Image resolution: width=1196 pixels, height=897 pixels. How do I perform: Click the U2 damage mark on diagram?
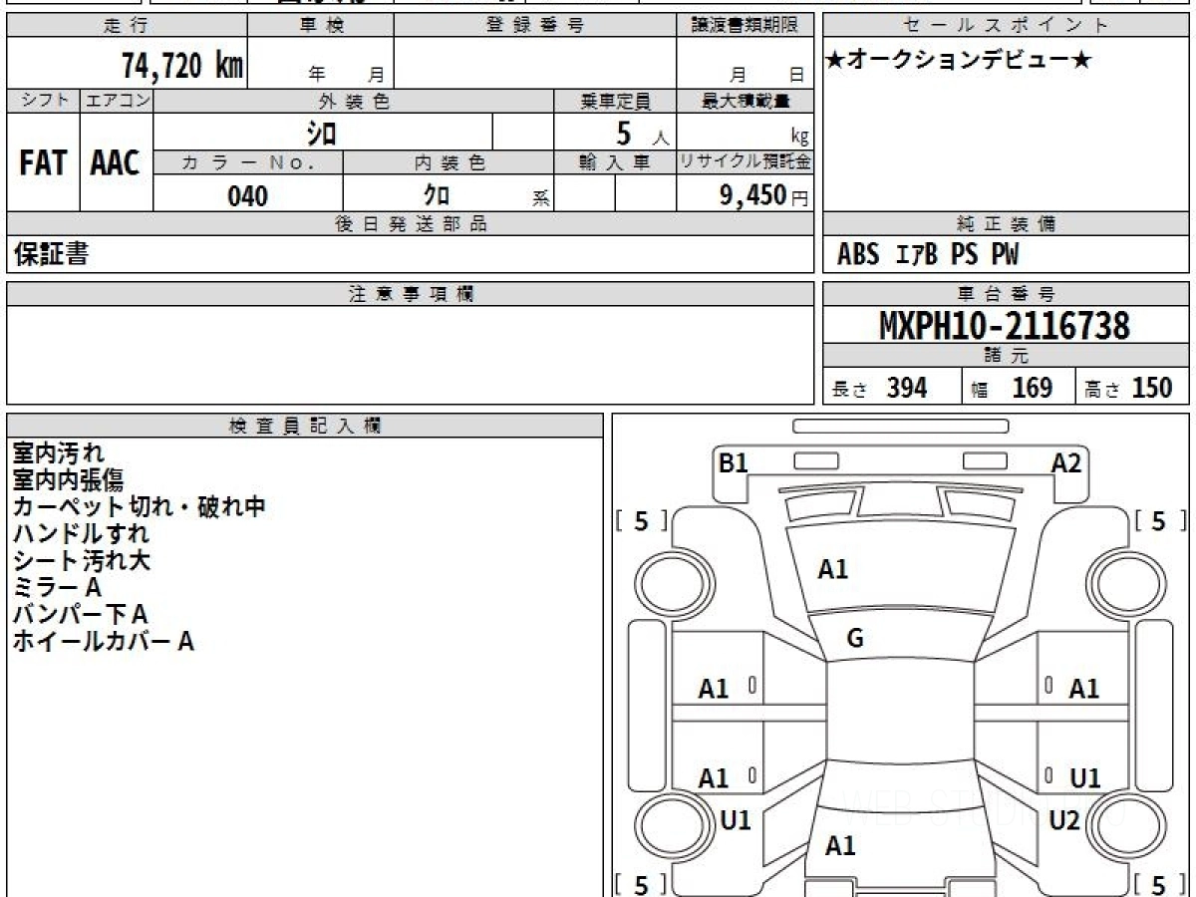coord(1063,820)
